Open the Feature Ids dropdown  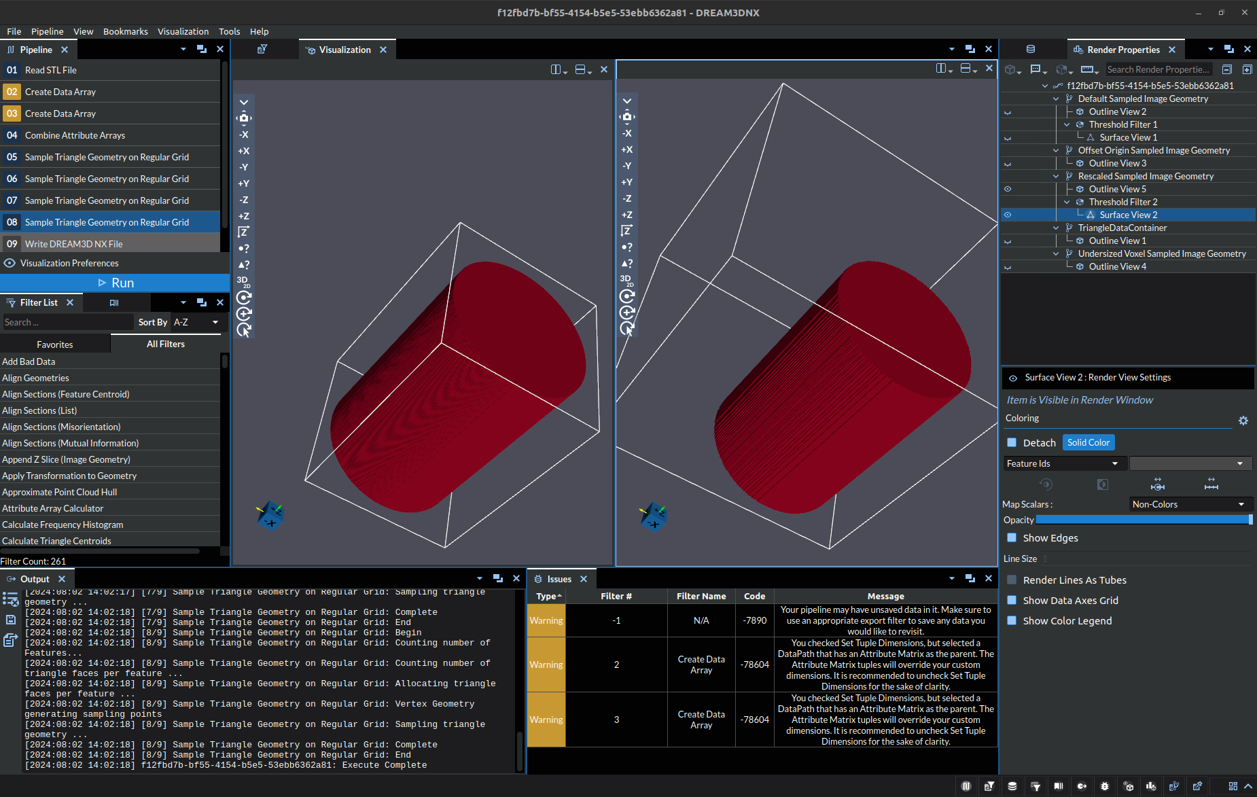coord(1063,463)
